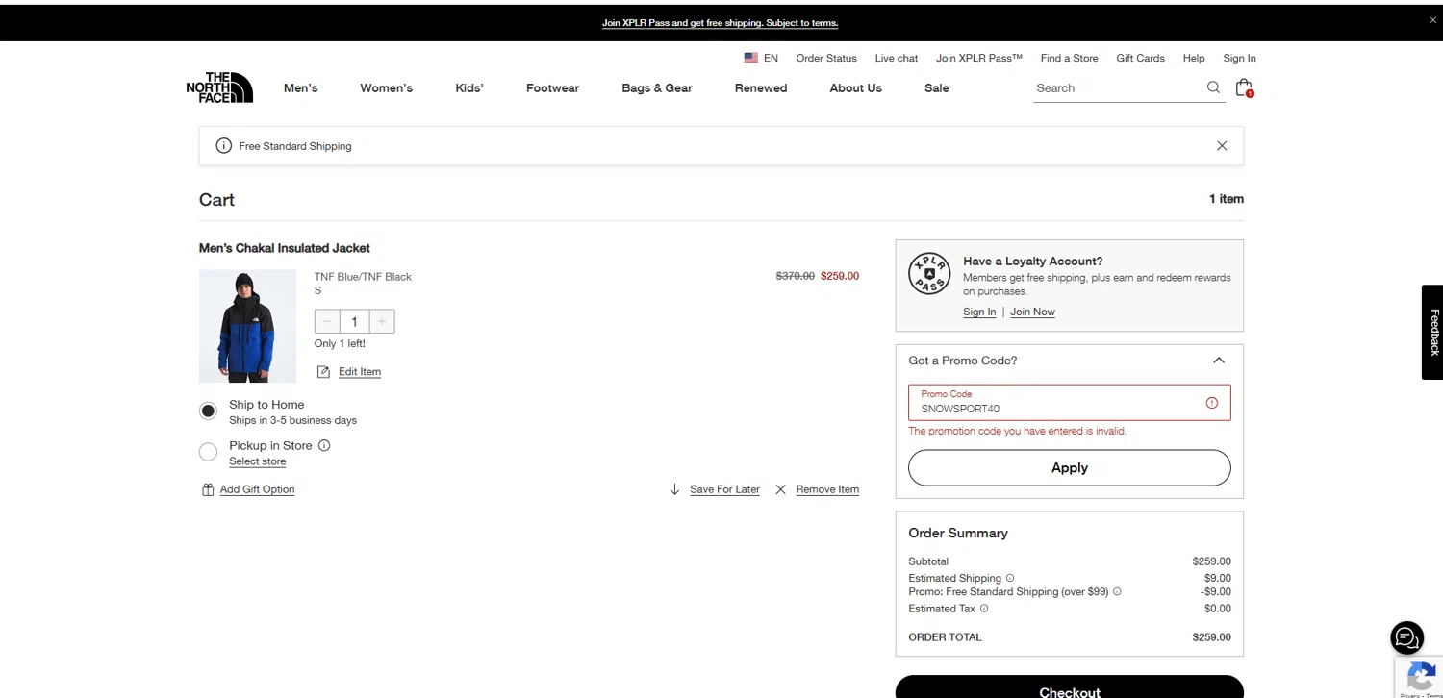Close the top promo banner
This screenshot has width=1443, height=698.
[x=1432, y=20]
